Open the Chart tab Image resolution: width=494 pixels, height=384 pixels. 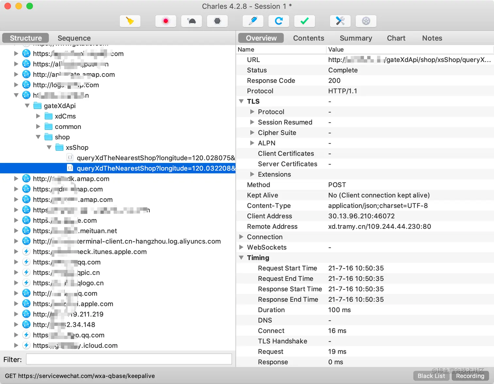coord(396,38)
